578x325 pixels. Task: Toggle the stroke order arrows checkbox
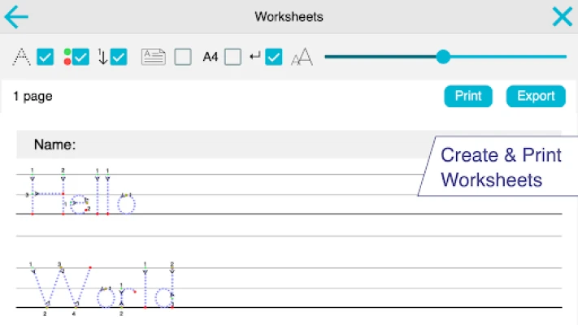click(x=119, y=57)
